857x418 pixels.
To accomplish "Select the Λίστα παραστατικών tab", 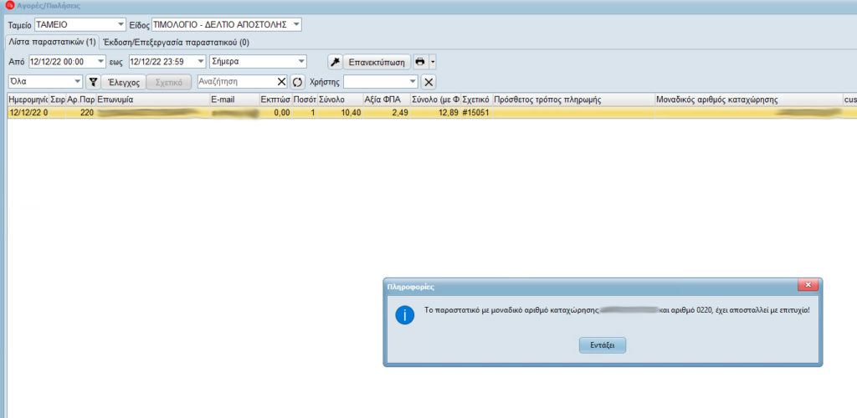I will (x=51, y=42).
